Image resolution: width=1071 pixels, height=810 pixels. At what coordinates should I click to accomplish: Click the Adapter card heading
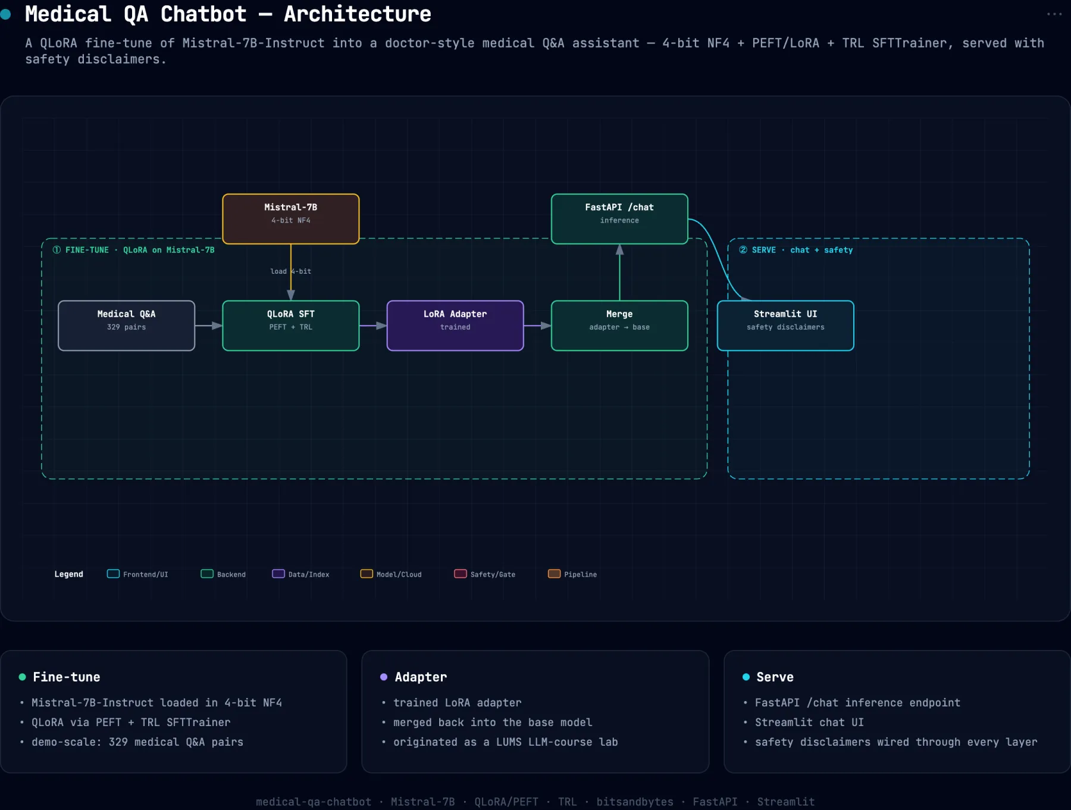[x=421, y=677]
